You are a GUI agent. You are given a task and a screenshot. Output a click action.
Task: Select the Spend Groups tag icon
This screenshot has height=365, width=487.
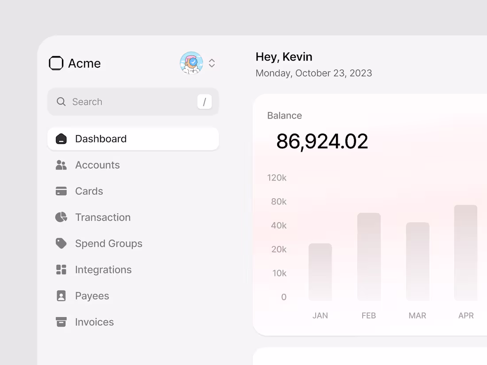point(61,243)
